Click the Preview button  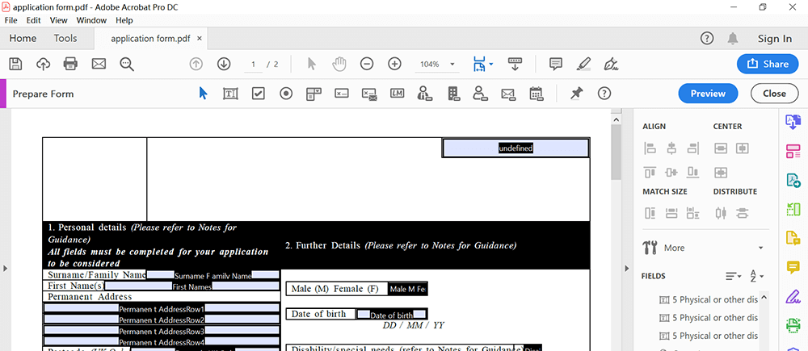point(708,94)
